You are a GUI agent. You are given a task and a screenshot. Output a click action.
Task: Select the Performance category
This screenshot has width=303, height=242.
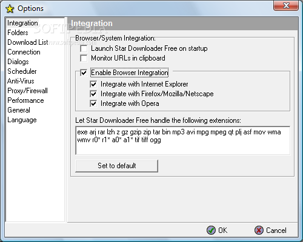coord(25,100)
